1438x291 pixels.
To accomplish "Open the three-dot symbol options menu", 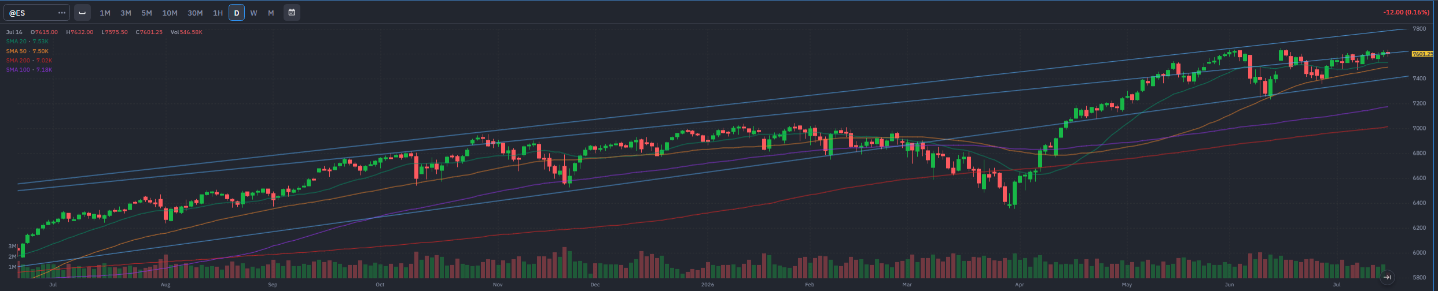I will coord(62,12).
